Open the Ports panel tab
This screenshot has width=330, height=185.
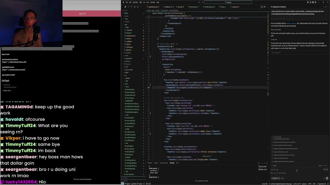(x=177, y=163)
